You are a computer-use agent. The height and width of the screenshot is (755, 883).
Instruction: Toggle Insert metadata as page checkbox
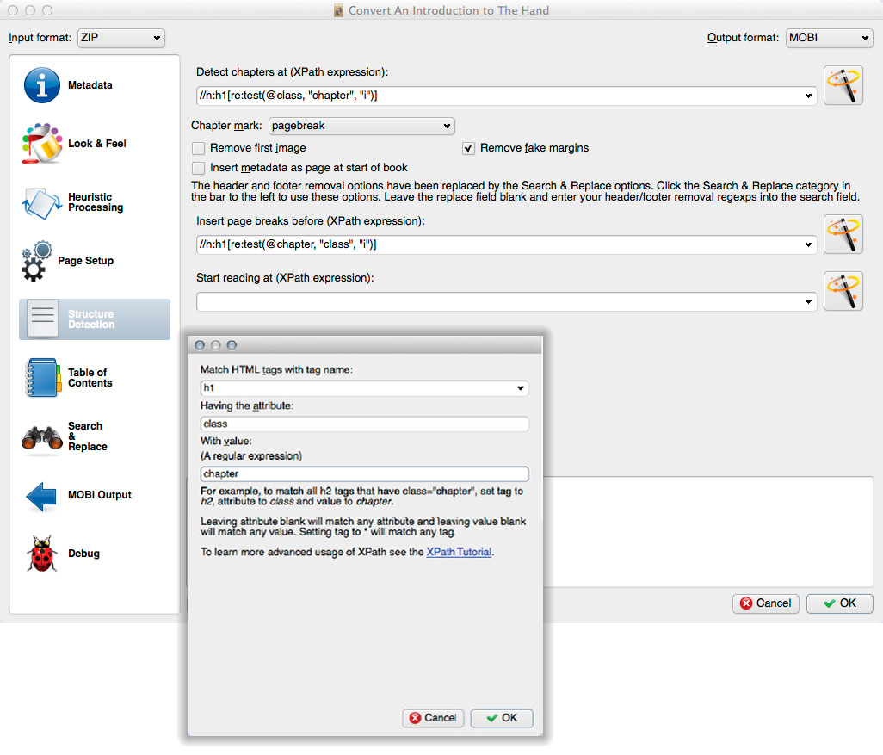pos(199,168)
